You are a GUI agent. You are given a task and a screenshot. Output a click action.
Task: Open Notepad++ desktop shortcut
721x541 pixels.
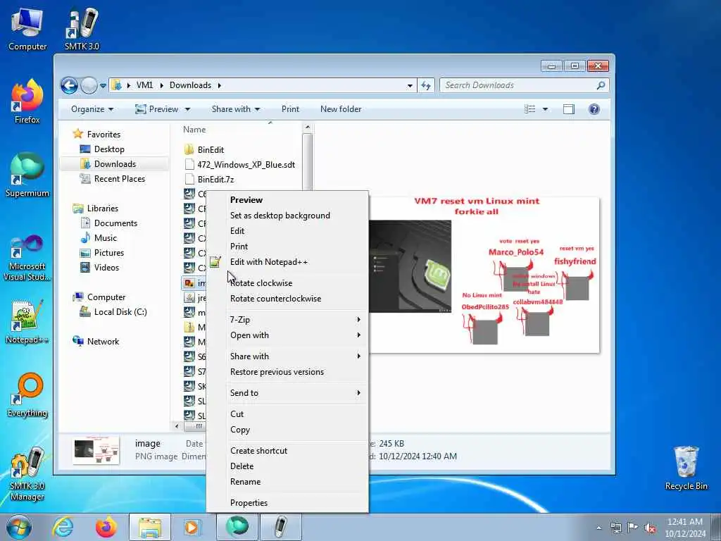coord(27,321)
